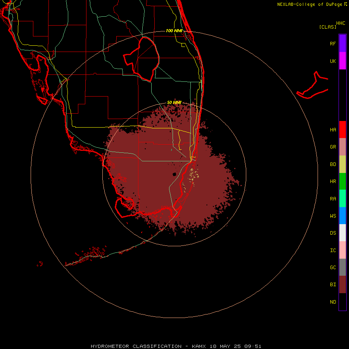Click the BD yellow legend swatch
The width and height of the screenshot is (349, 349).
(342, 164)
